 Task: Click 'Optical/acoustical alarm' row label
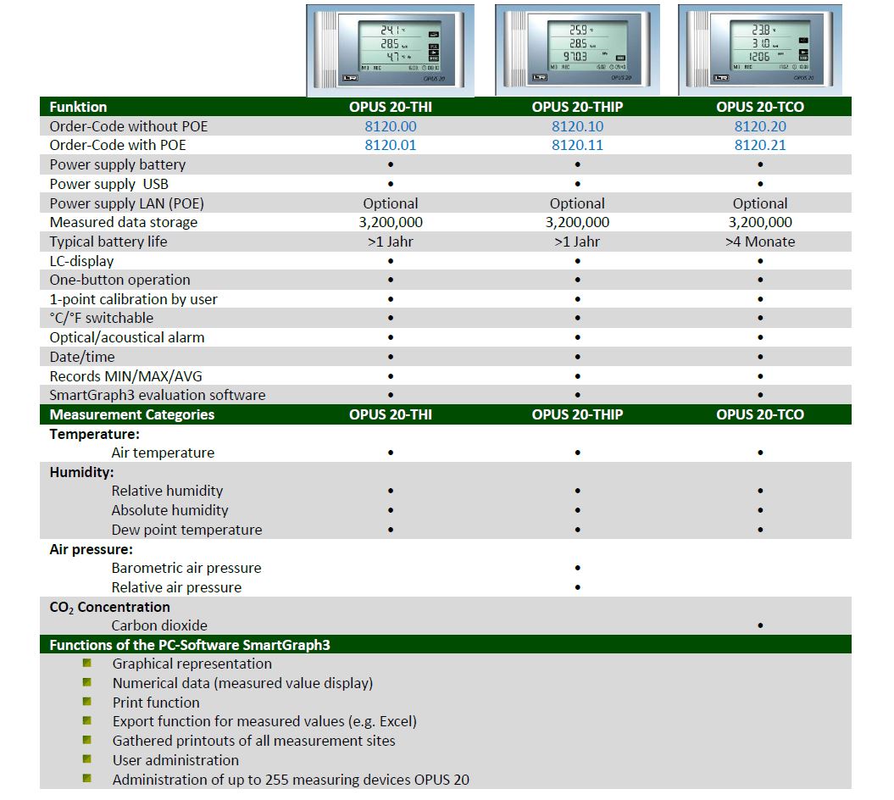[126, 337]
